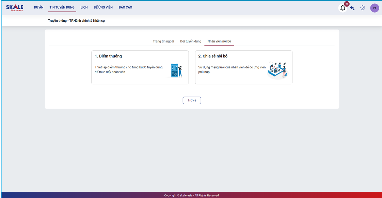
Task: Click the skale.asia copyright footer text
Action: 192,195
